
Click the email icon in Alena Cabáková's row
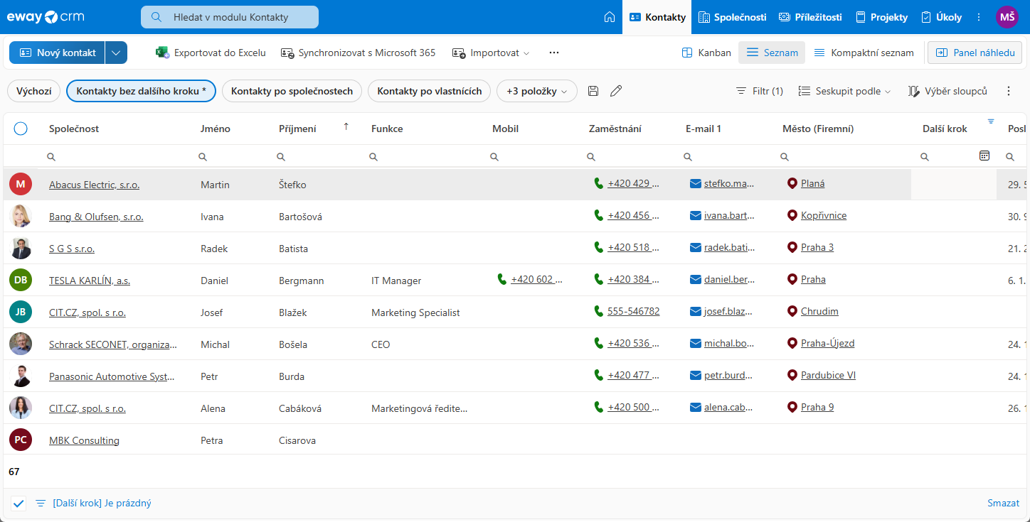[696, 407]
